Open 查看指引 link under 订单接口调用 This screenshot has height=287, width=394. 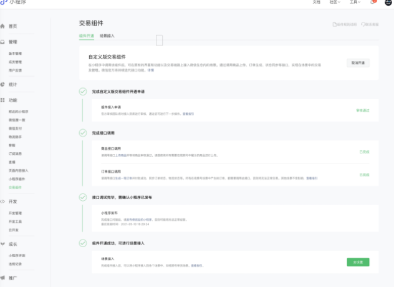312,178
